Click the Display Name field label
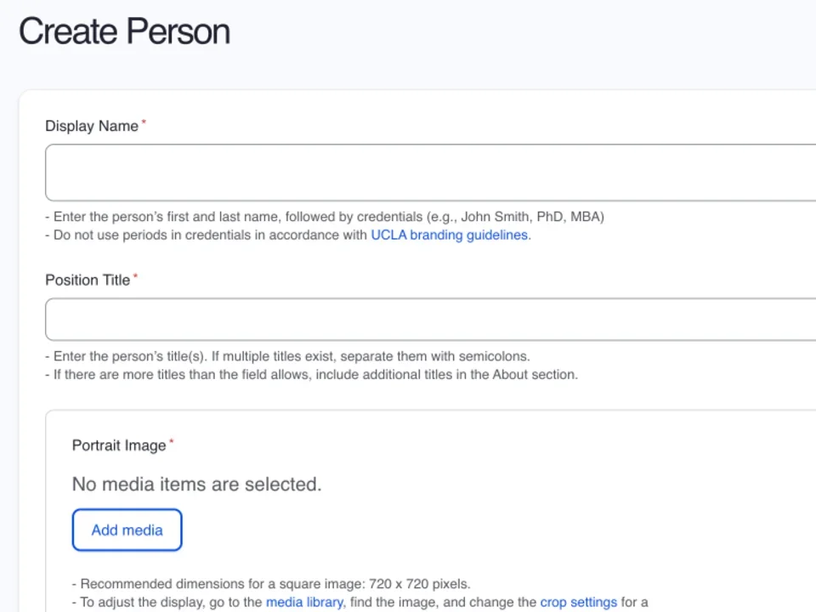This screenshot has height=612, width=816. coord(92,126)
